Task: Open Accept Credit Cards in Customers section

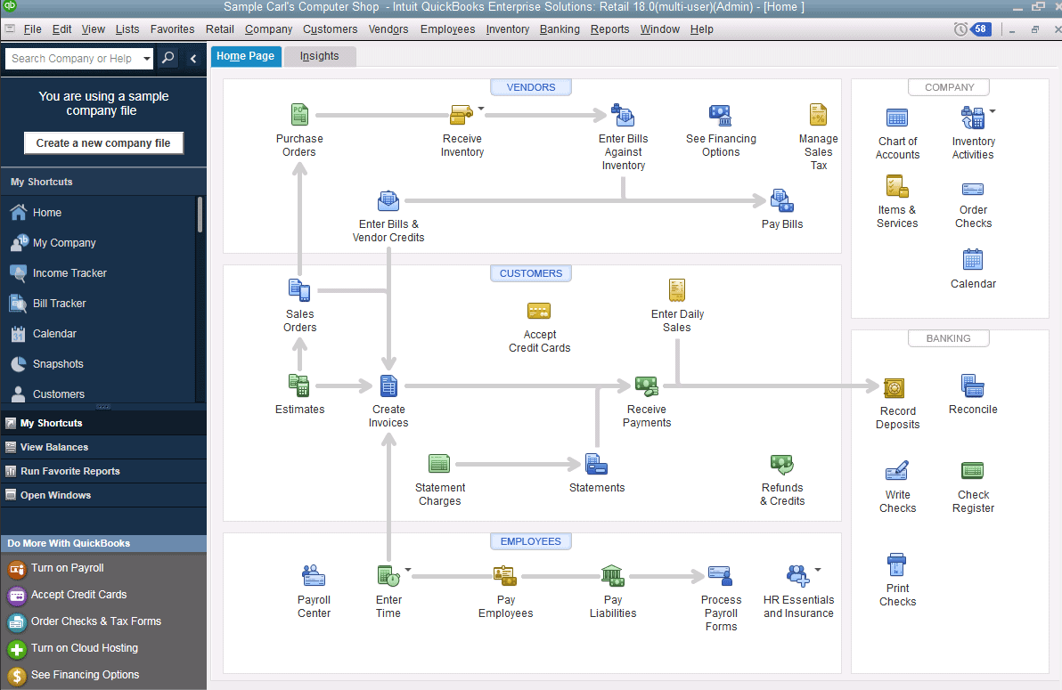Action: coord(539,311)
